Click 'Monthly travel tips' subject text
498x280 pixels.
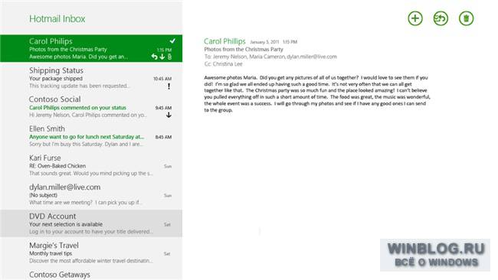51,253
